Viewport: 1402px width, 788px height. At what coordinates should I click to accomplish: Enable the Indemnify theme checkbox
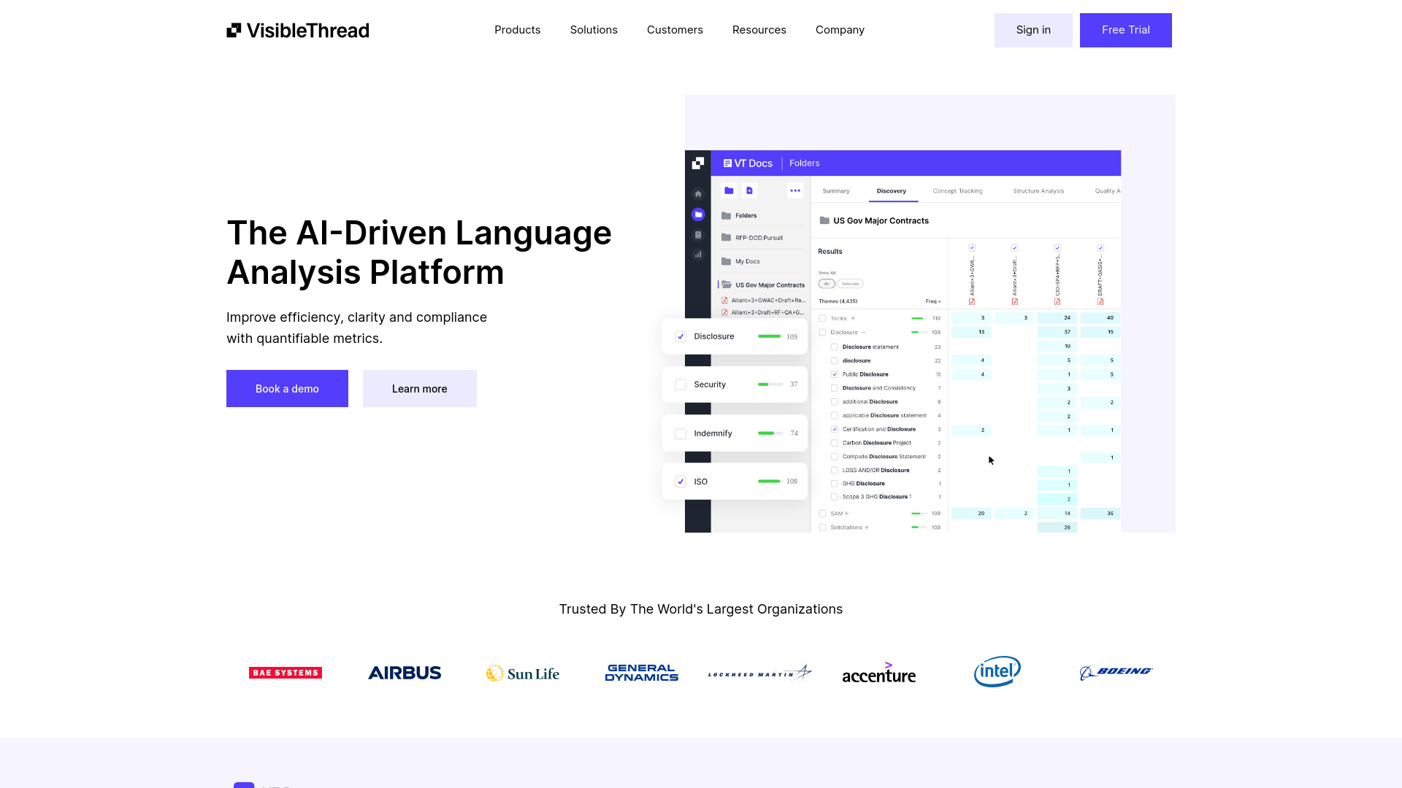(681, 433)
